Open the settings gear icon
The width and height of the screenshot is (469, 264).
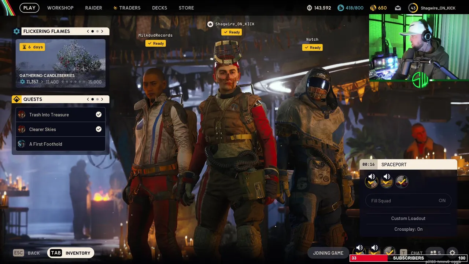coord(453,253)
